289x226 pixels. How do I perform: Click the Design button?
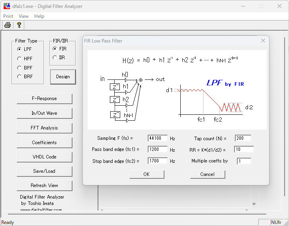coord(63,77)
